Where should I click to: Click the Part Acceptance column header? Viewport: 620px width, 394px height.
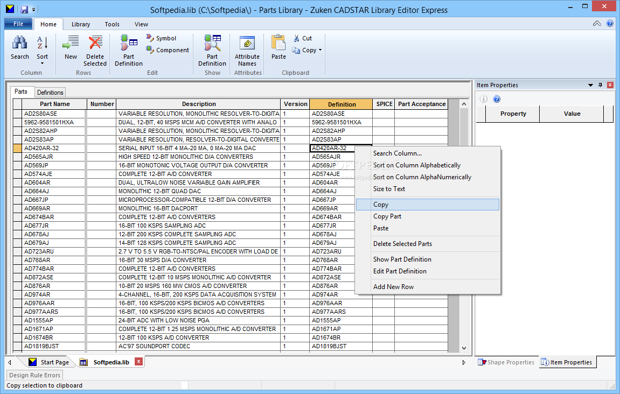pyautogui.click(x=422, y=104)
